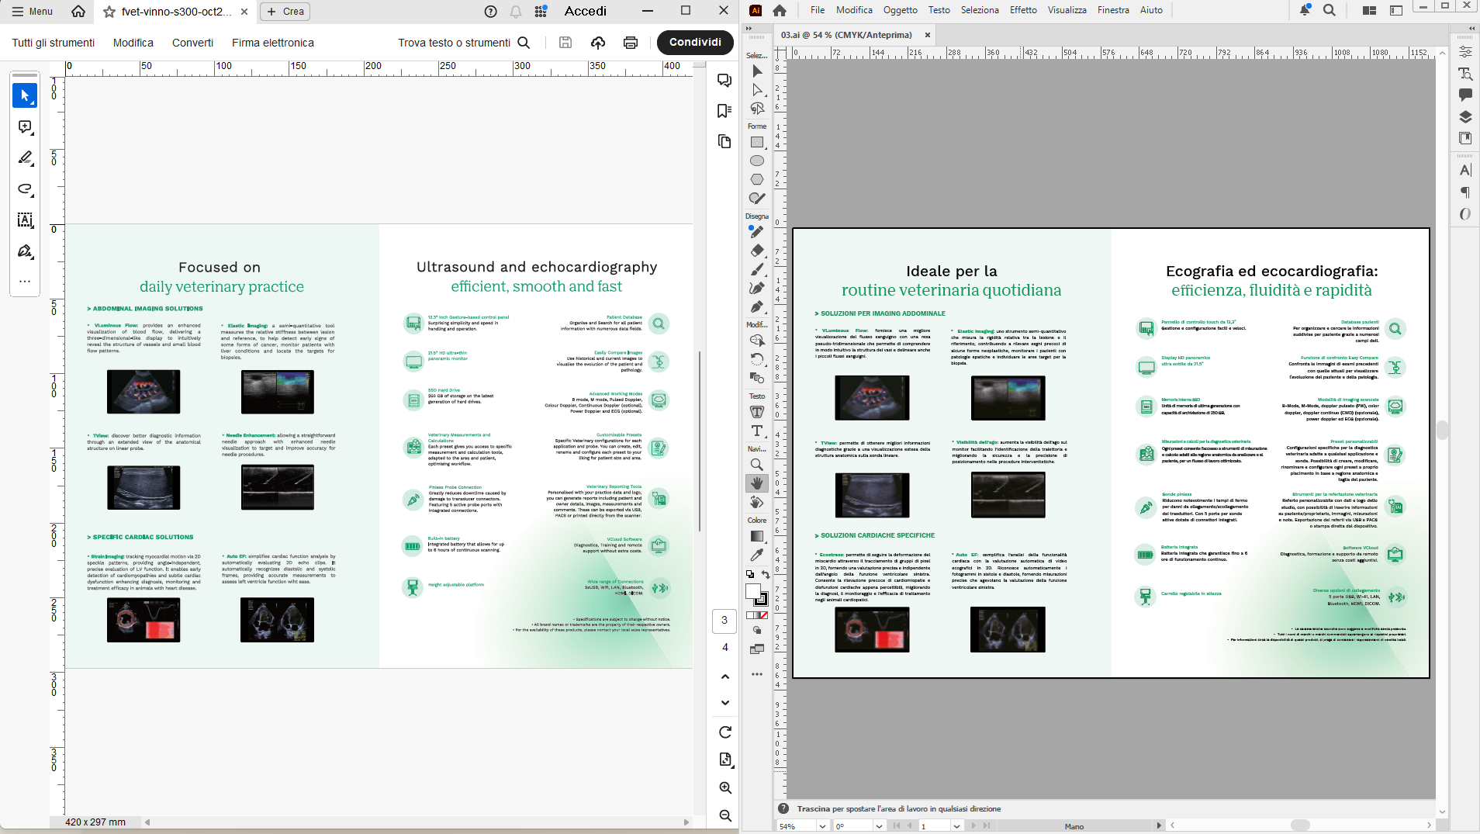Open the Converti option in Acrobat
Screen dimensions: 1480x834
point(192,43)
